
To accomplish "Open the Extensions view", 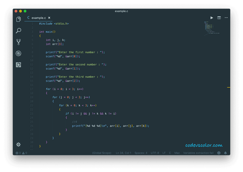I will pyautogui.click(x=18, y=65).
